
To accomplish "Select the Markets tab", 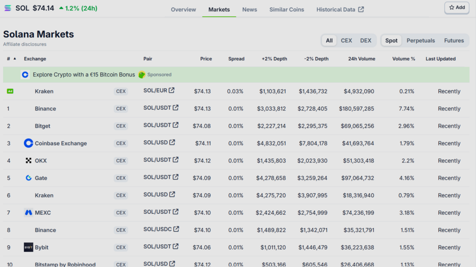I will pyautogui.click(x=219, y=9).
